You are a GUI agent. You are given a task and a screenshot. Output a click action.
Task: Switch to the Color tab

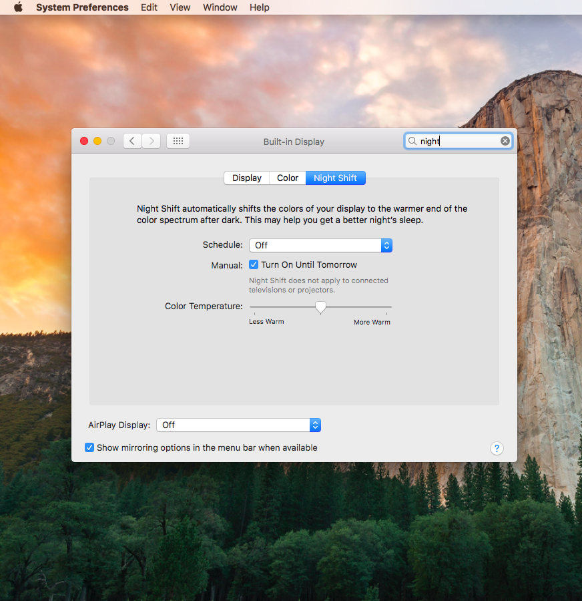[288, 178]
